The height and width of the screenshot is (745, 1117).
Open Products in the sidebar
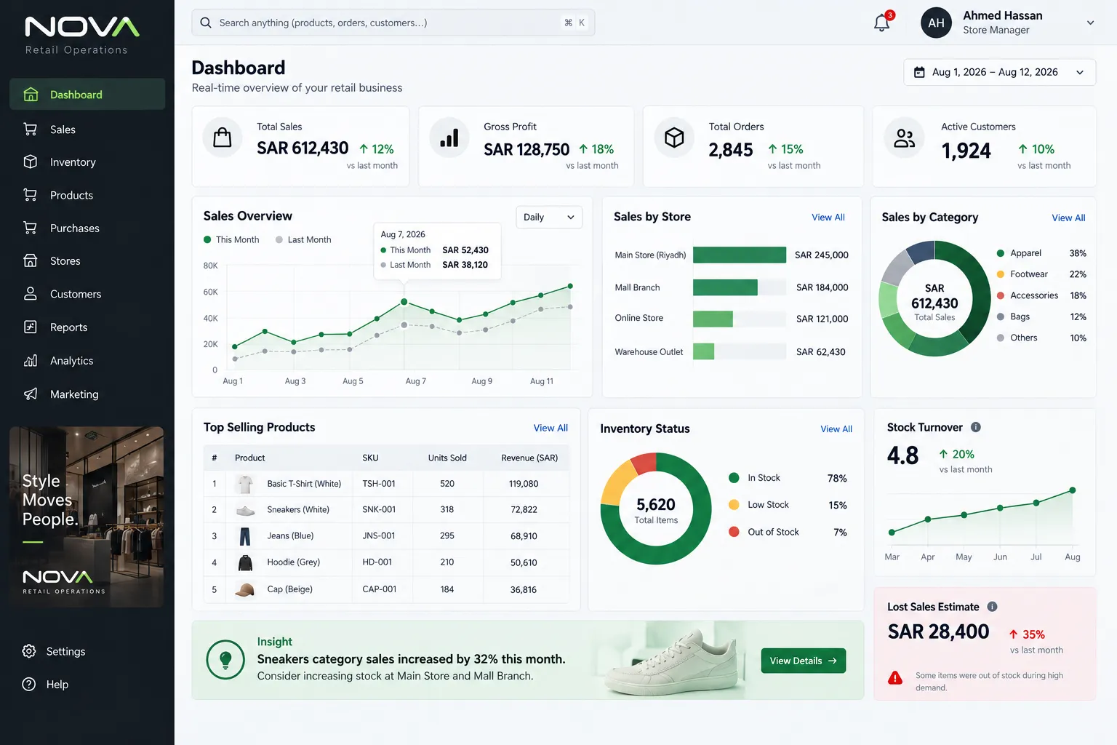(87, 195)
